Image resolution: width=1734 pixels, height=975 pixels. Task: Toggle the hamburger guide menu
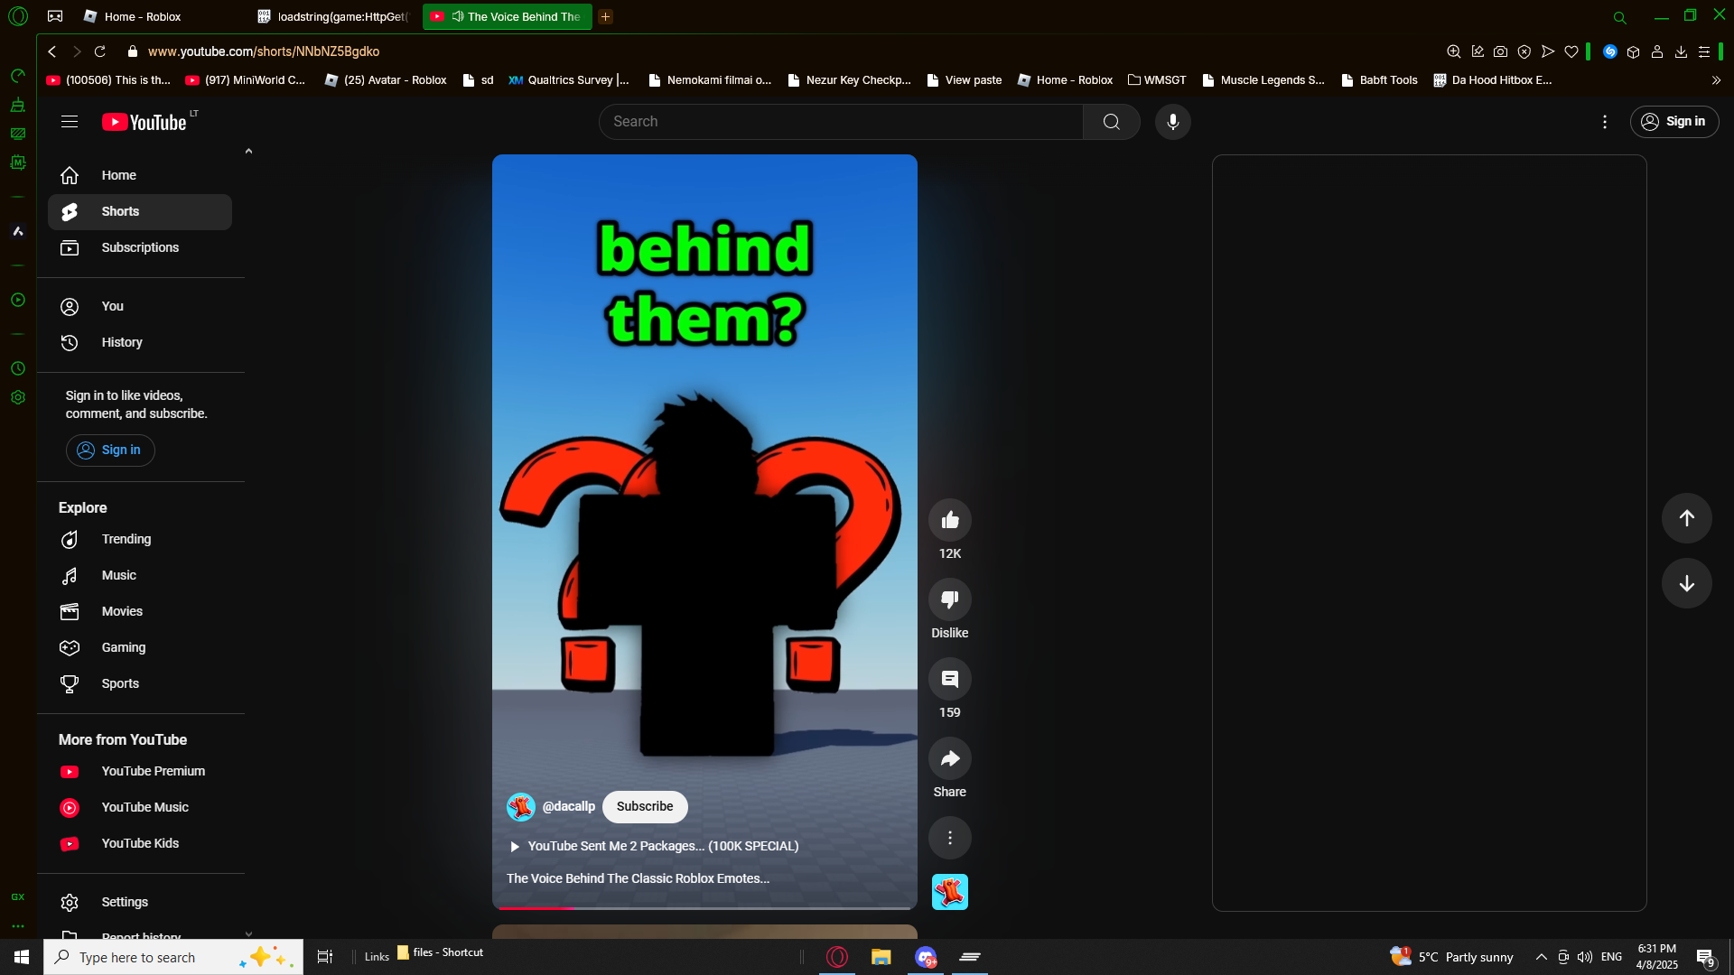[x=70, y=122]
